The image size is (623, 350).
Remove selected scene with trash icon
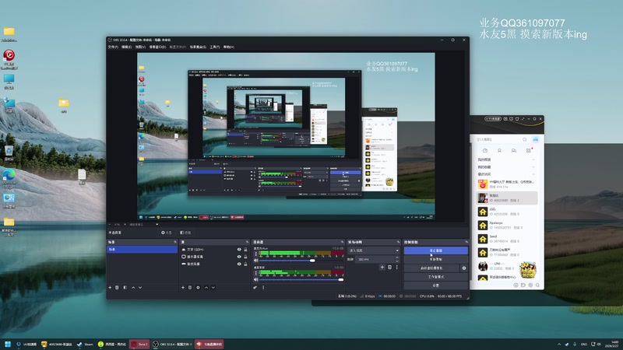point(117,287)
